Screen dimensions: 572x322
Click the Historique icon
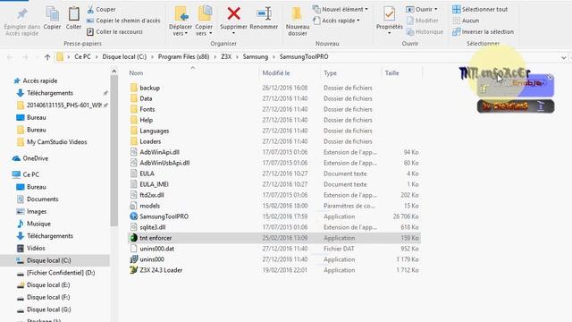coord(410,32)
